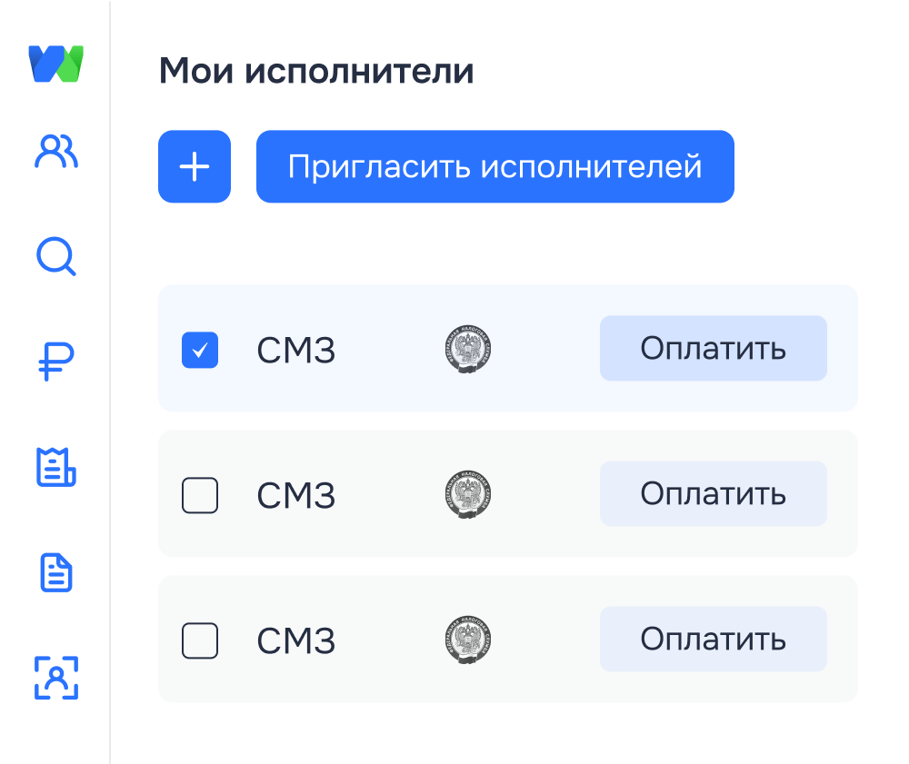Click the app logo in sidebar
This screenshot has height=764, width=909.
[56, 64]
